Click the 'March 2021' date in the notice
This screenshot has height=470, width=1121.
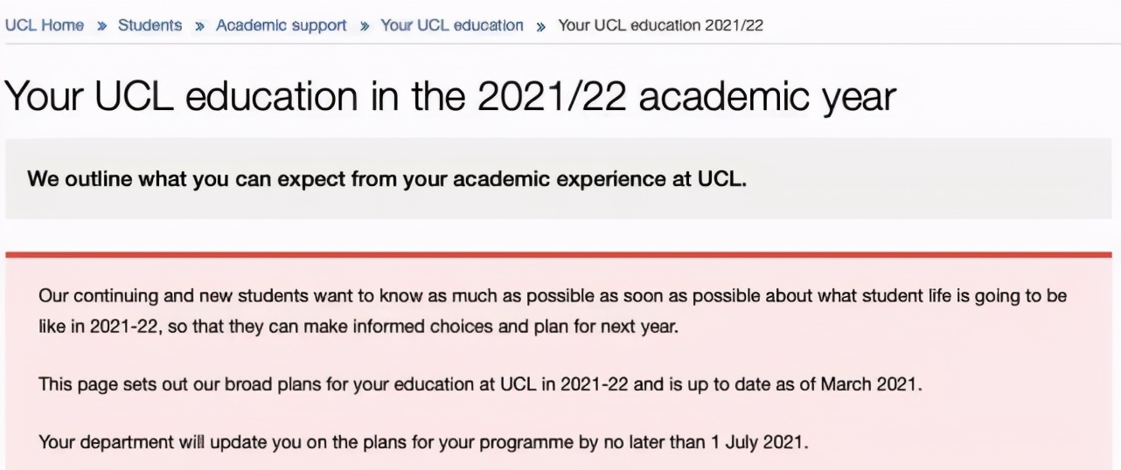(870, 385)
